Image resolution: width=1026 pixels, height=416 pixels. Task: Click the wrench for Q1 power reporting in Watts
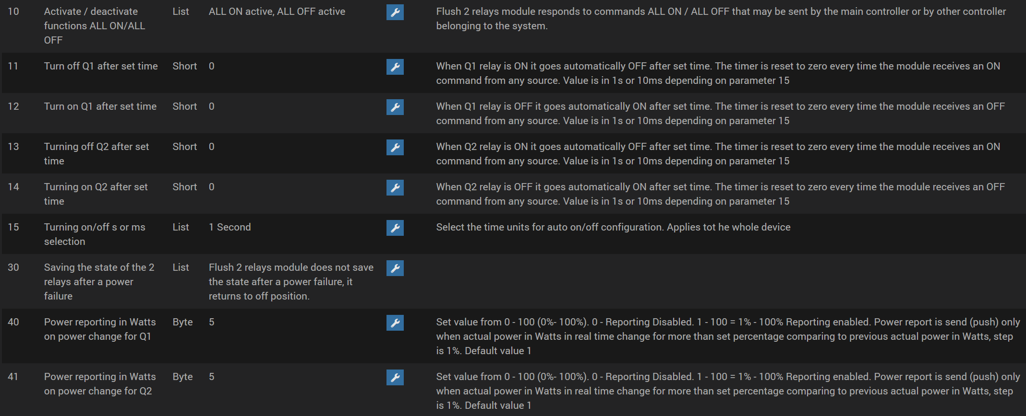395,323
